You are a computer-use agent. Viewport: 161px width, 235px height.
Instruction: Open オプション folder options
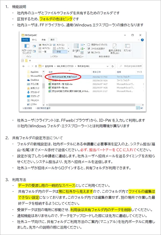127,48
